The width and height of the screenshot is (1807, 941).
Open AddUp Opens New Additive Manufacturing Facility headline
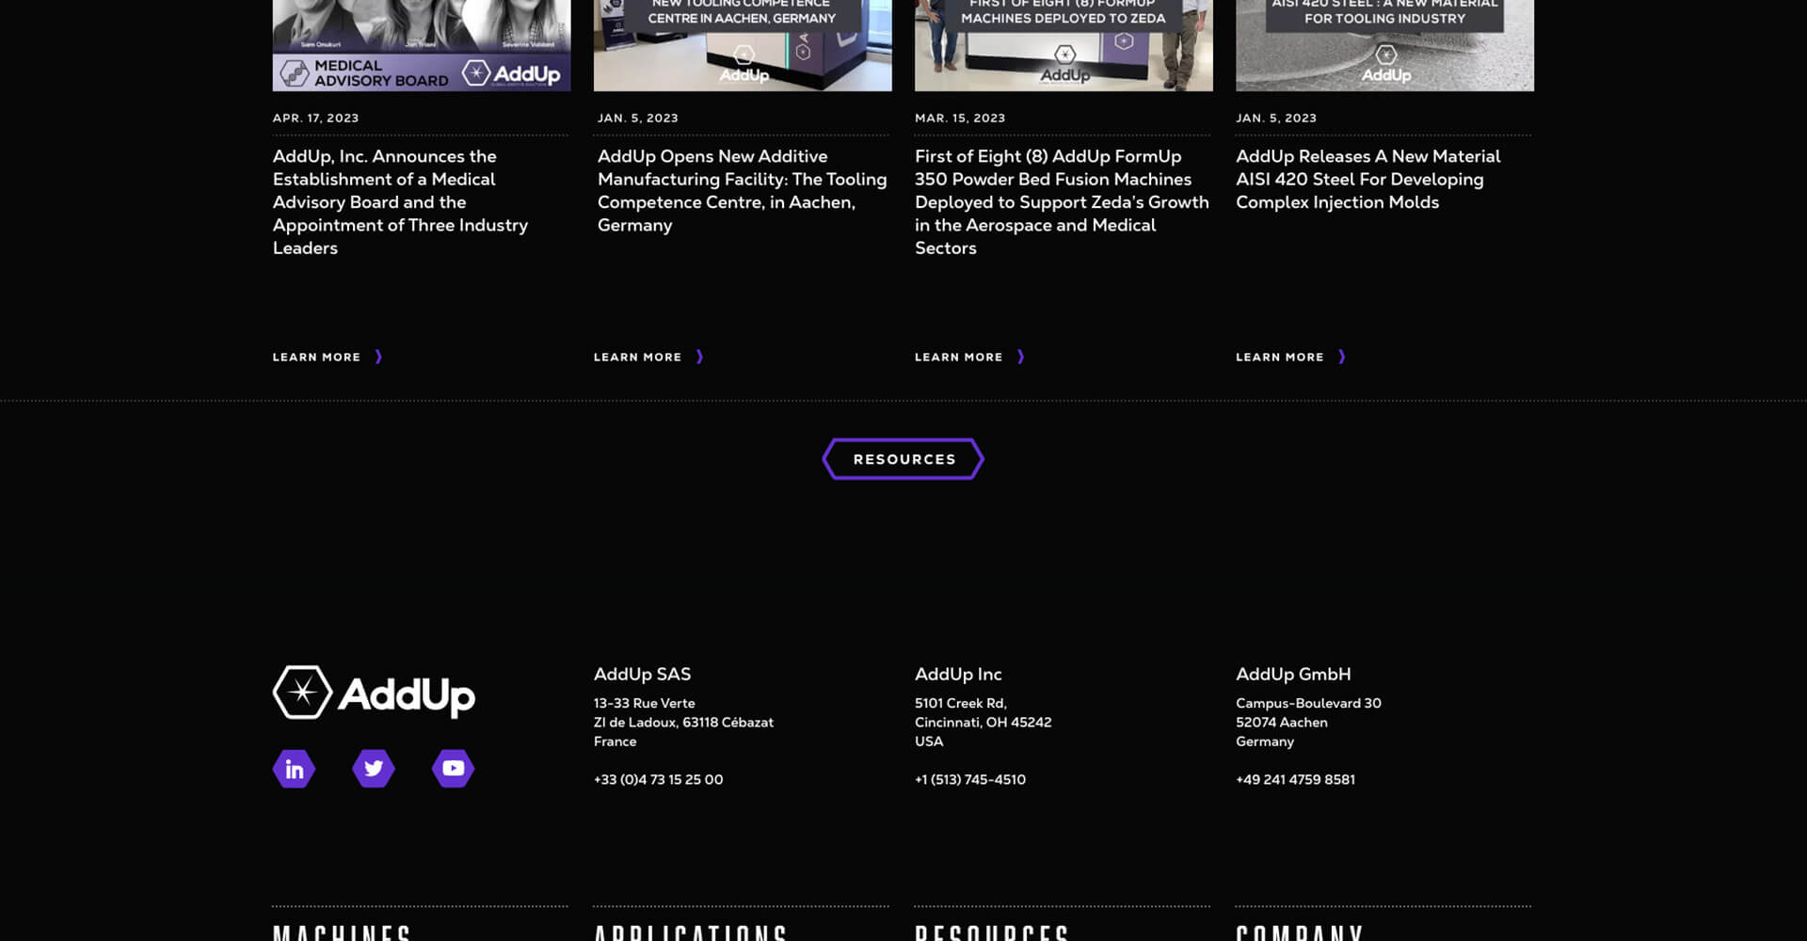[x=742, y=191]
